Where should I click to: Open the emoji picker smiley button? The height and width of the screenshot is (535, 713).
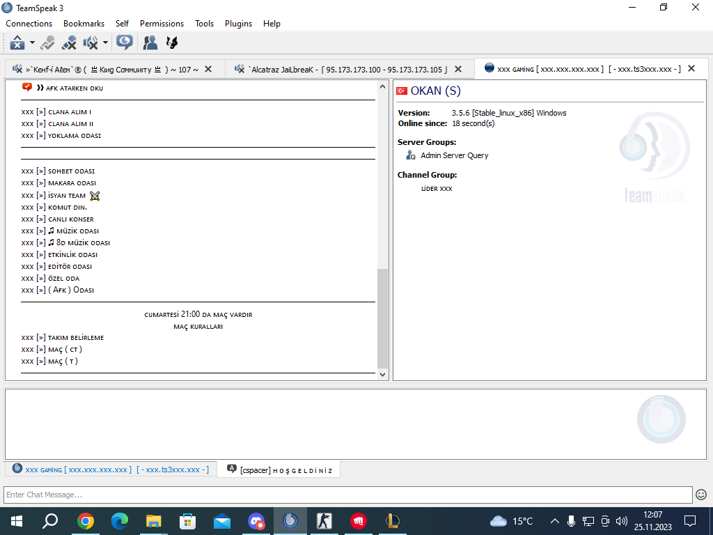[x=701, y=495]
